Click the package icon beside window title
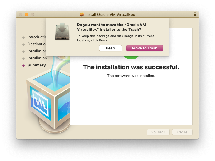 click(82, 14)
